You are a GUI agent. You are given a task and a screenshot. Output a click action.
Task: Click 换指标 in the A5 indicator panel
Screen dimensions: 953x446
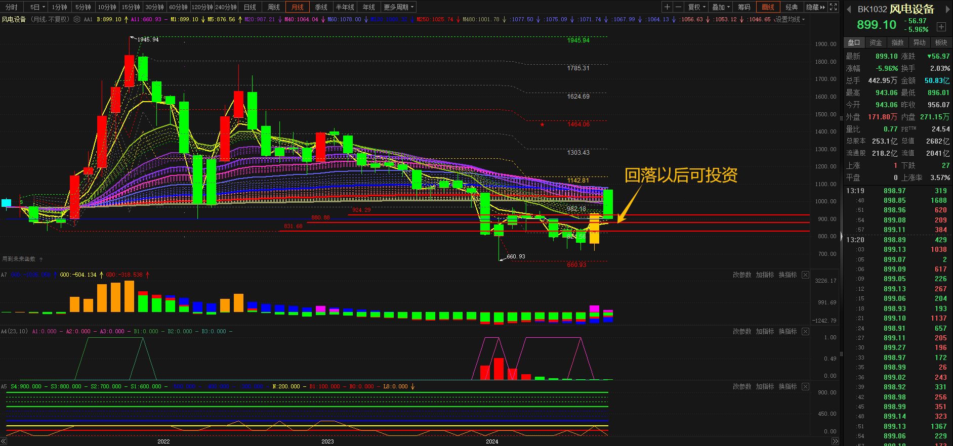tap(788, 387)
